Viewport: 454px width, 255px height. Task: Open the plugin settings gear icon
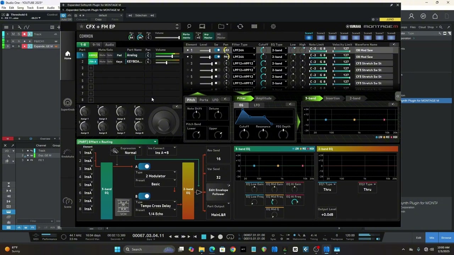click(x=273, y=27)
